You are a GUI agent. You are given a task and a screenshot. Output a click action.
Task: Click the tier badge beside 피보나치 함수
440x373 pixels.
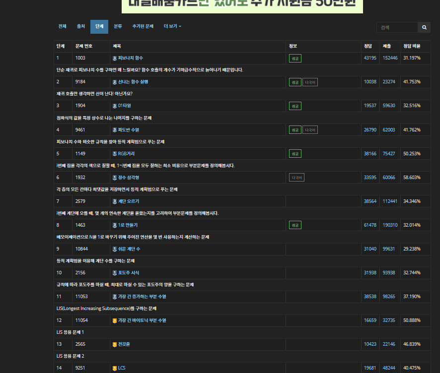[x=115, y=59]
